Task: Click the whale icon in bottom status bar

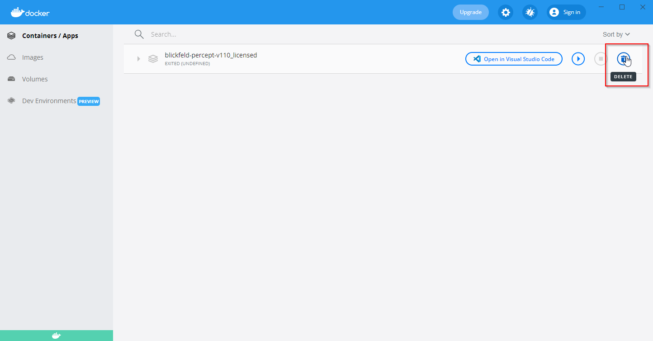Action: click(x=57, y=336)
